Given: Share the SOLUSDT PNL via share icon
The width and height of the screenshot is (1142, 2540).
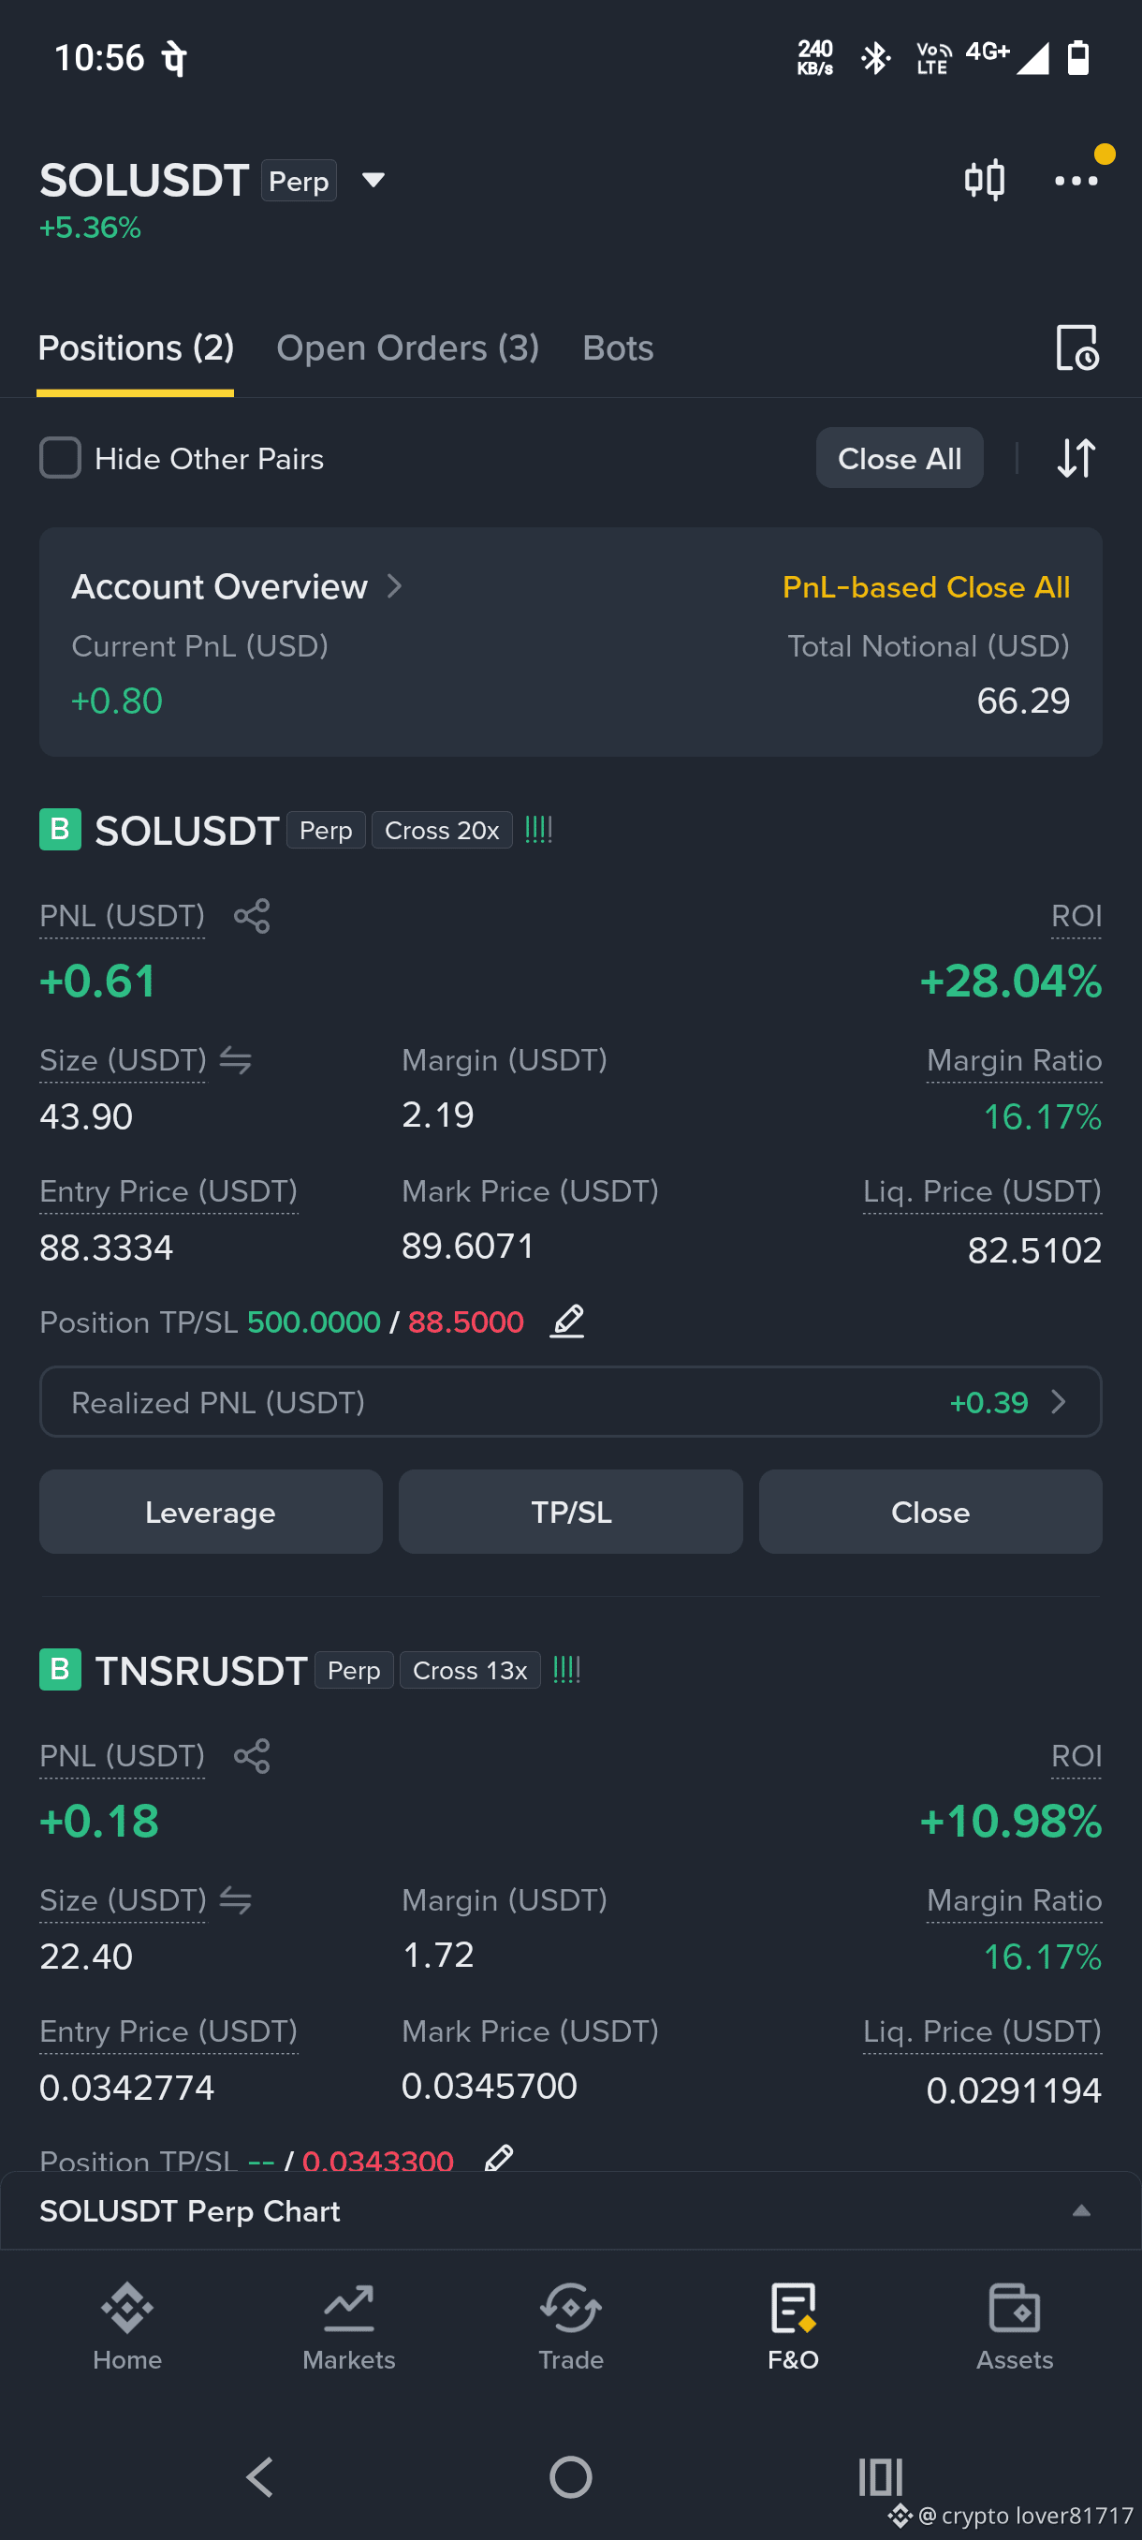Looking at the screenshot, I should [251, 916].
